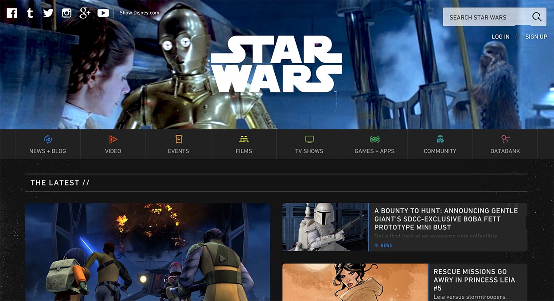Open the Twitter bird icon

point(48,13)
